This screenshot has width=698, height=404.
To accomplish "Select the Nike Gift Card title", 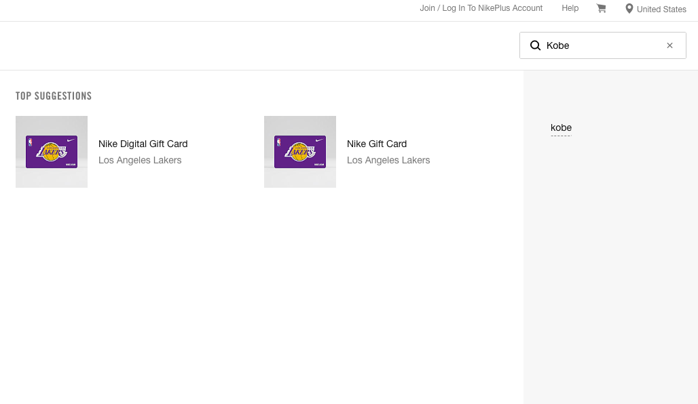I will (x=376, y=144).
